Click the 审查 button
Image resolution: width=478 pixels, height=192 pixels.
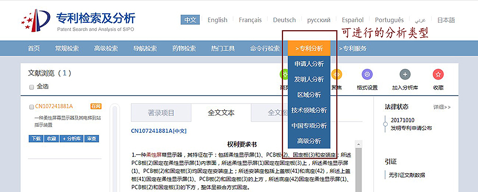click(x=91, y=138)
